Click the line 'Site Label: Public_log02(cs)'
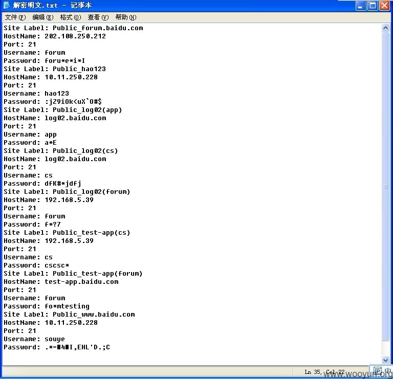The width and height of the screenshot is (393, 379). click(x=61, y=151)
